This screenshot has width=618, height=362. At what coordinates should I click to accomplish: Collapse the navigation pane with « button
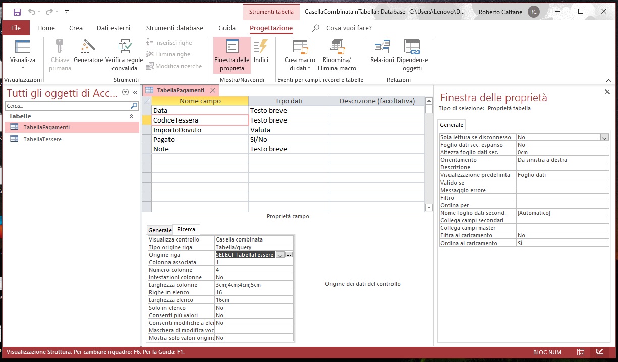point(135,93)
